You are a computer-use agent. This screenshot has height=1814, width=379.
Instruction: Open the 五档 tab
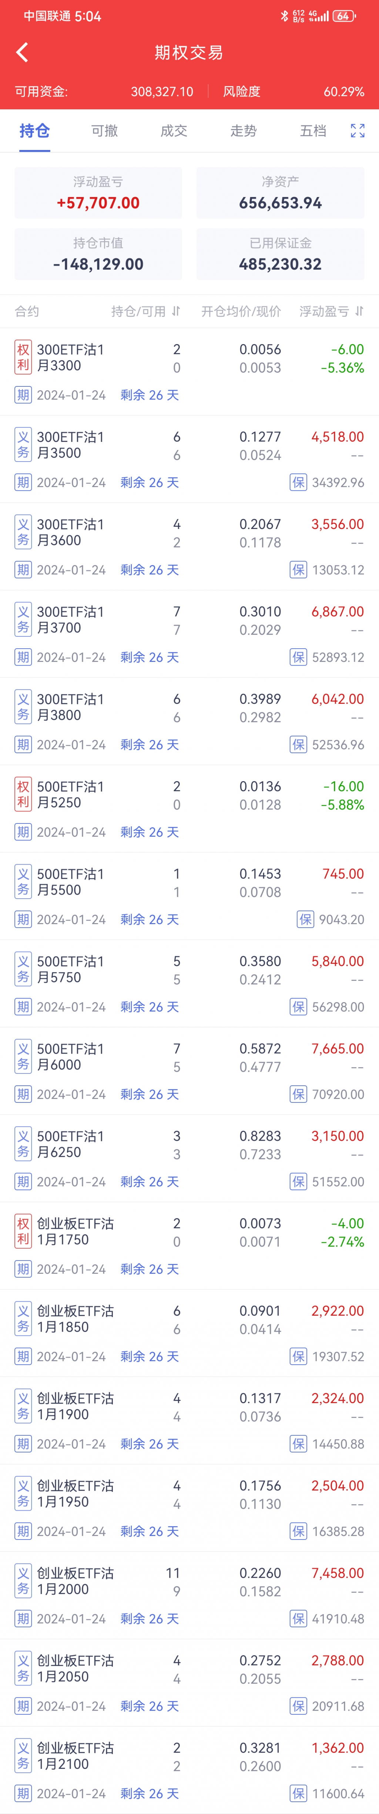pos(313,130)
